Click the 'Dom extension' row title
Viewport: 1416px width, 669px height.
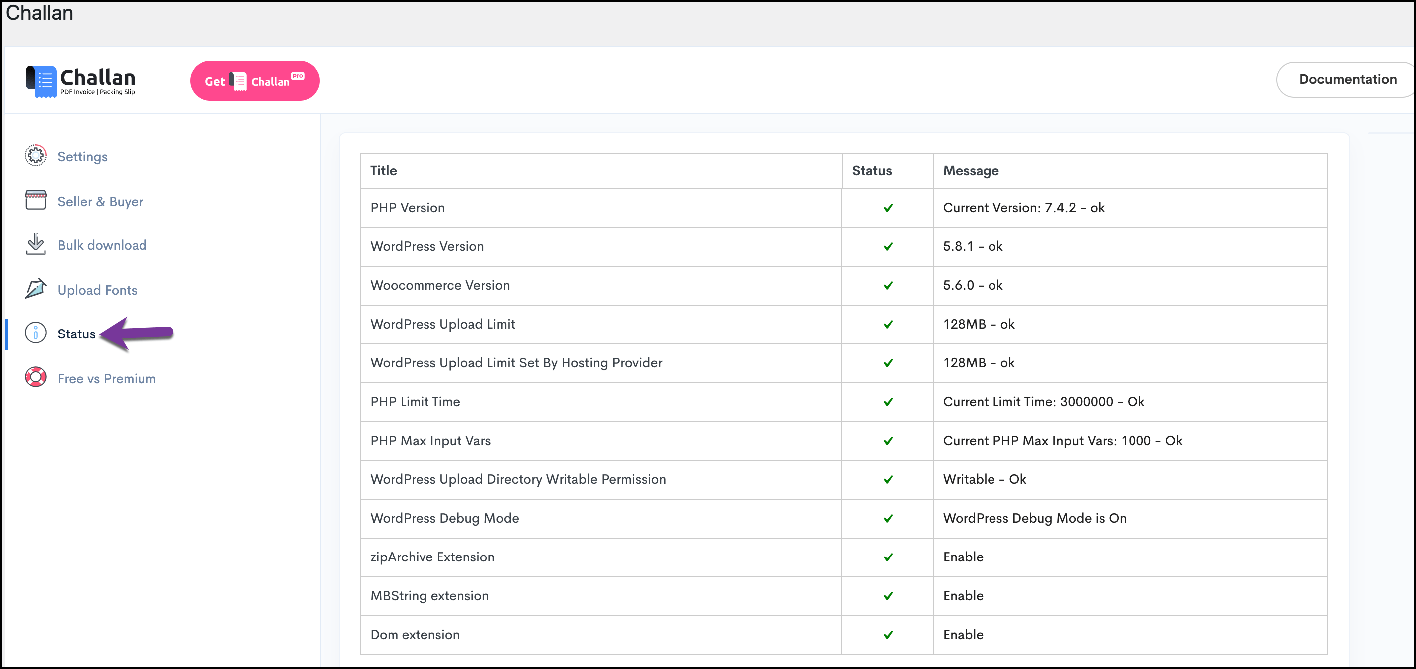(x=415, y=634)
